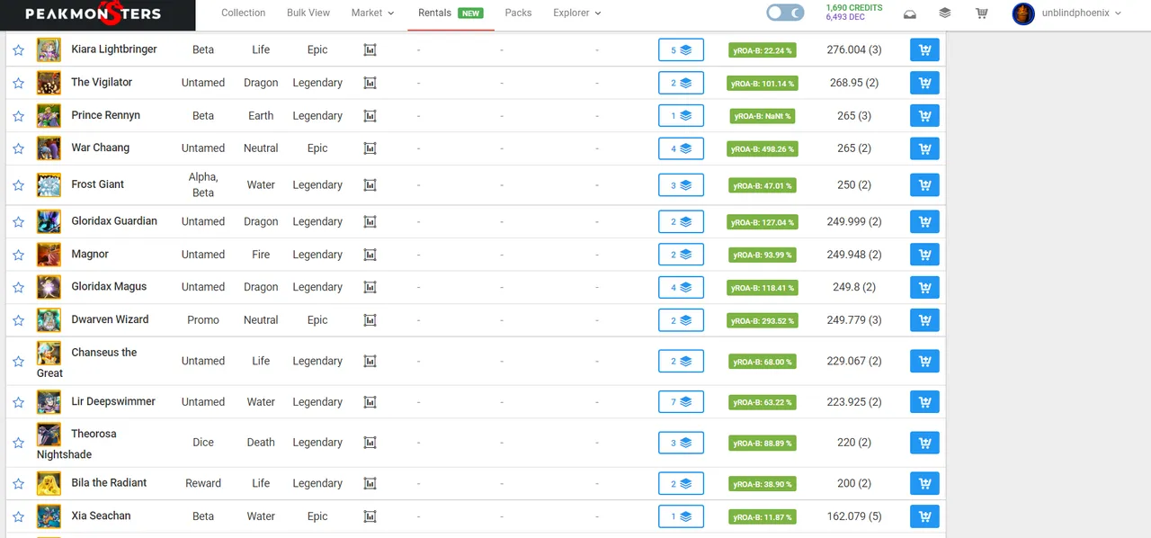Add Gloridax Magus to cart
Viewport: 1151px width, 538px height.
924,288
